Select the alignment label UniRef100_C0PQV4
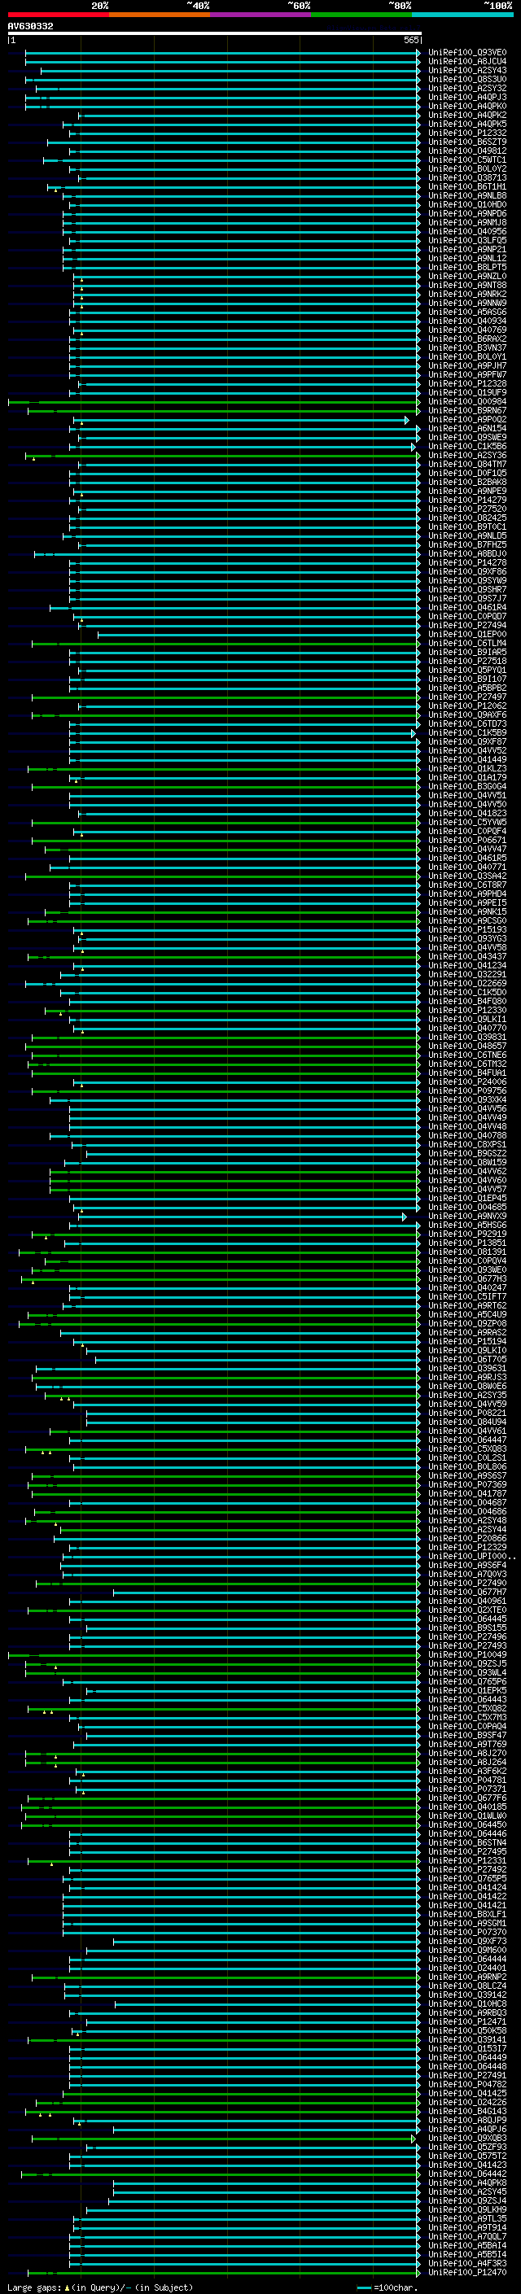Viewport: 521px width, 2294px height. [x=467, y=1261]
